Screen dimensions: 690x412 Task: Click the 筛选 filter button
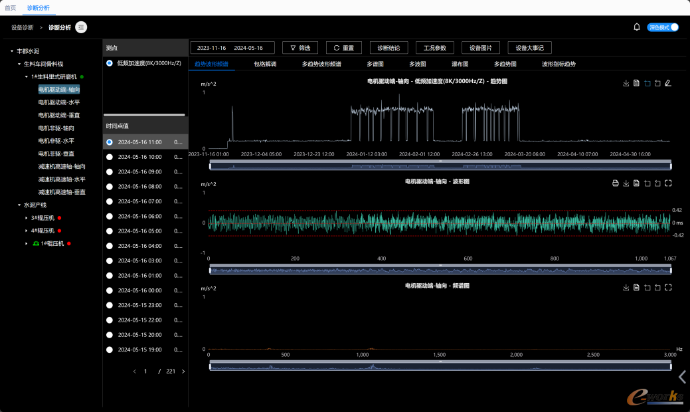[300, 48]
